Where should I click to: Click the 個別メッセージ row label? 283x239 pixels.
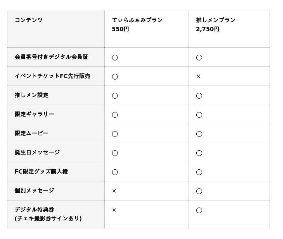pos(34,191)
